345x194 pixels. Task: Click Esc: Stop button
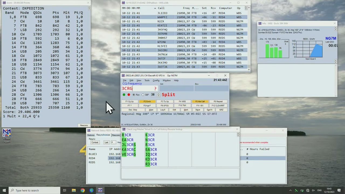point(133,110)
